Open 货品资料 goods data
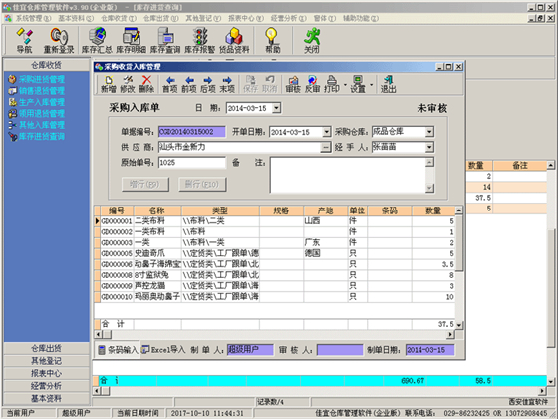 point(234,40)
